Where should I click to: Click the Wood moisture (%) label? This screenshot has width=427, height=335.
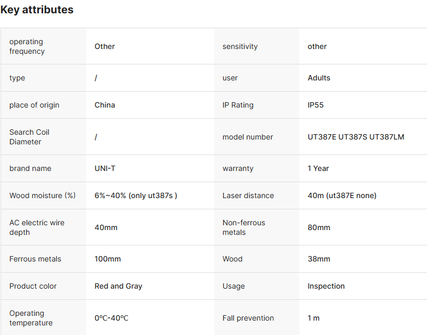tap(43, 195)
